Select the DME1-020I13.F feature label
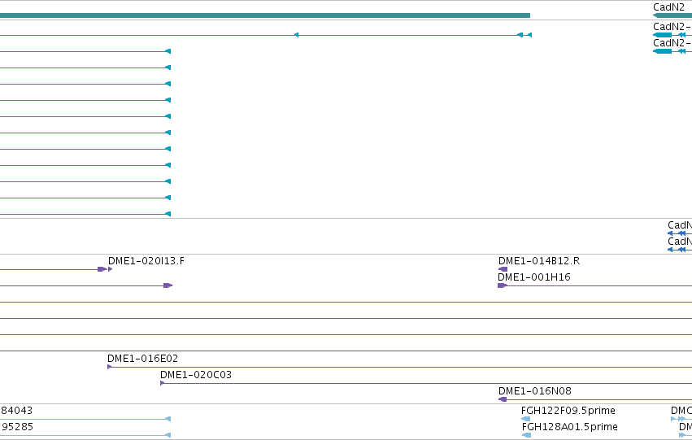This screenshot has height=440, width=692. 146,261
